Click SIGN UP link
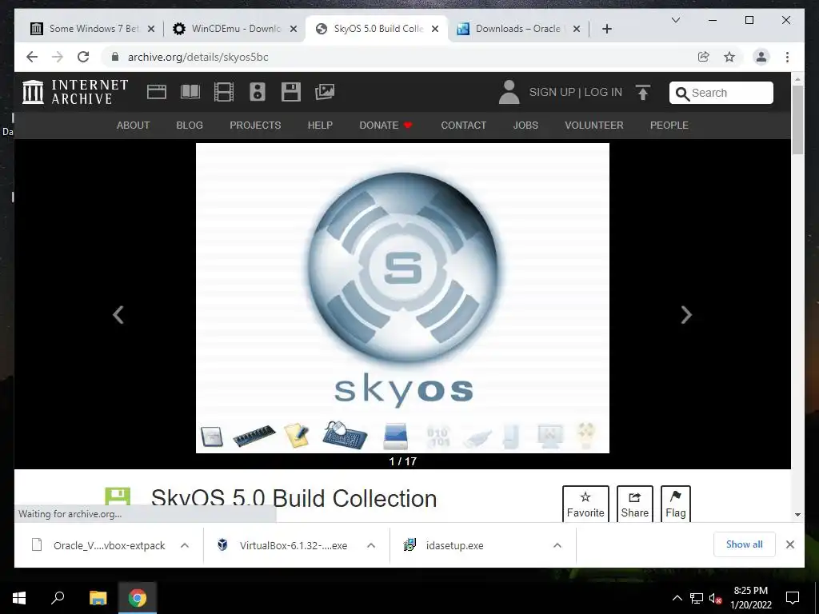 [x=552, y=92]
